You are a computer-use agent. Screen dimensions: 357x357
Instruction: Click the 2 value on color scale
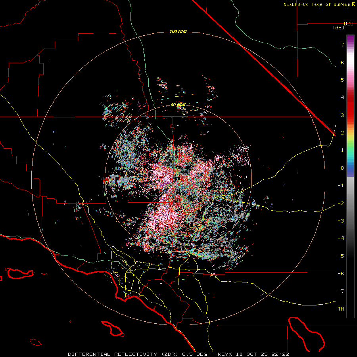pos(342,133)
